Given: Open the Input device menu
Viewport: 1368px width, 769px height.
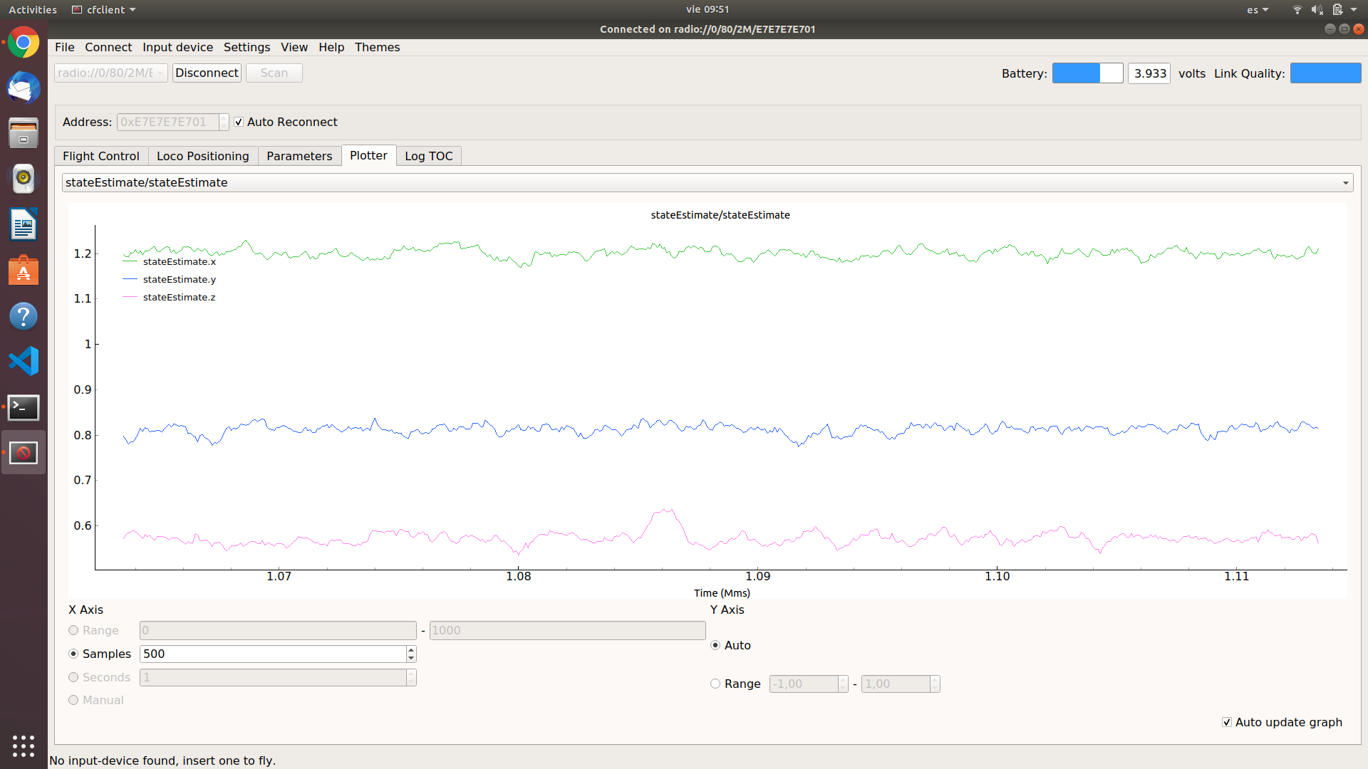Looking at the screenshot, I should point(177,47).
